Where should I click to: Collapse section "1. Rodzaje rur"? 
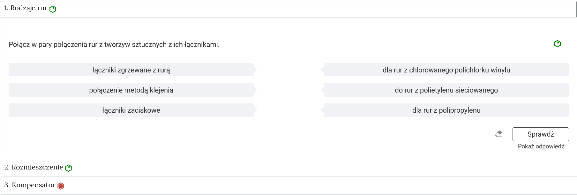(x=26, y=9)
